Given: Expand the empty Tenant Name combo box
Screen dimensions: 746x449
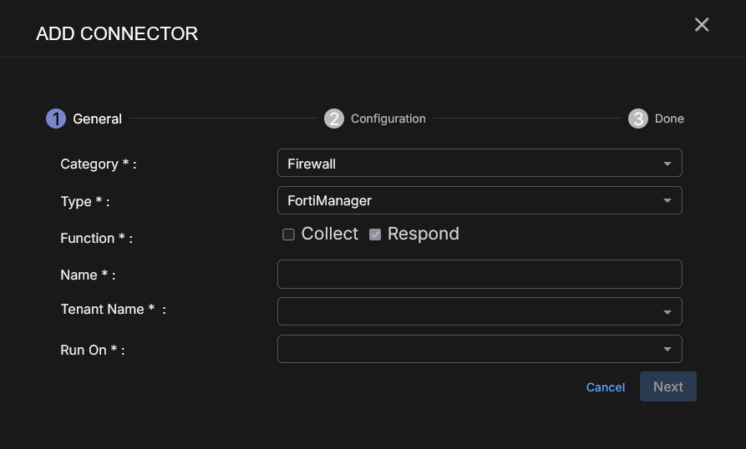Looking at the screenshot, I should [468, 312].
